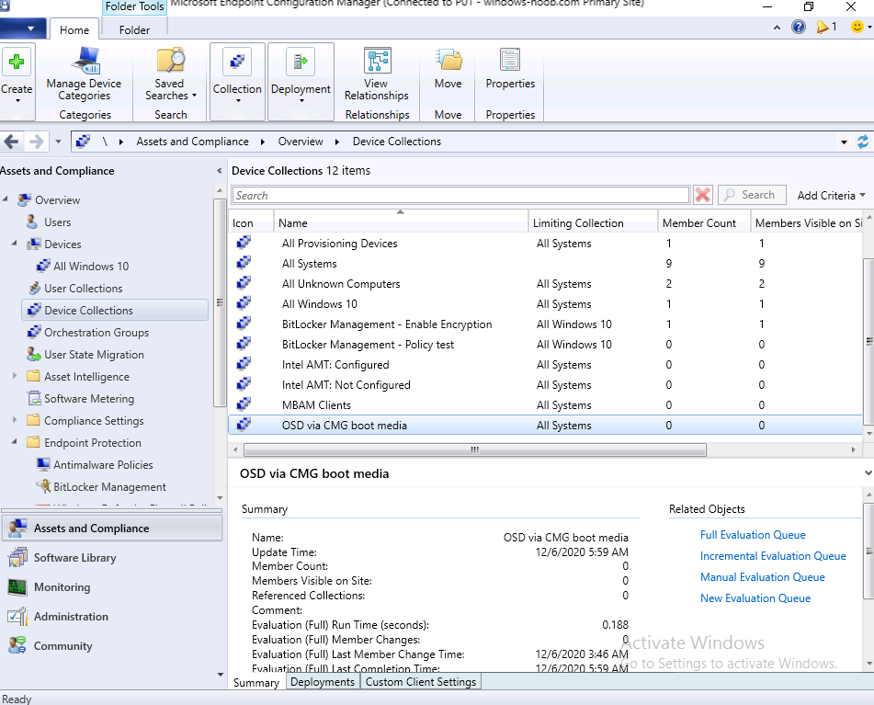This screenshot has width=874, height=705.
Task: Select the Folder Tools contextual tab
Action: [134, 6]
